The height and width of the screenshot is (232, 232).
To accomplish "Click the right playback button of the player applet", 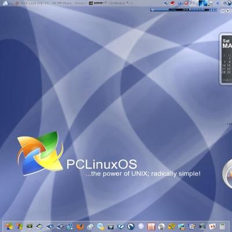I will 228,11.
